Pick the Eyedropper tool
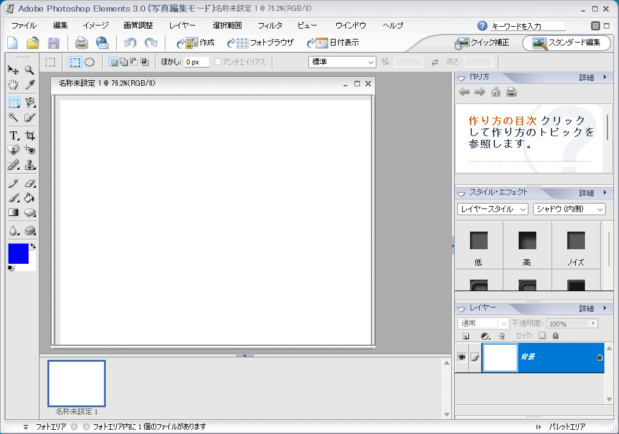The width and height of the screenshot is (619, 434). click(29, 84)
